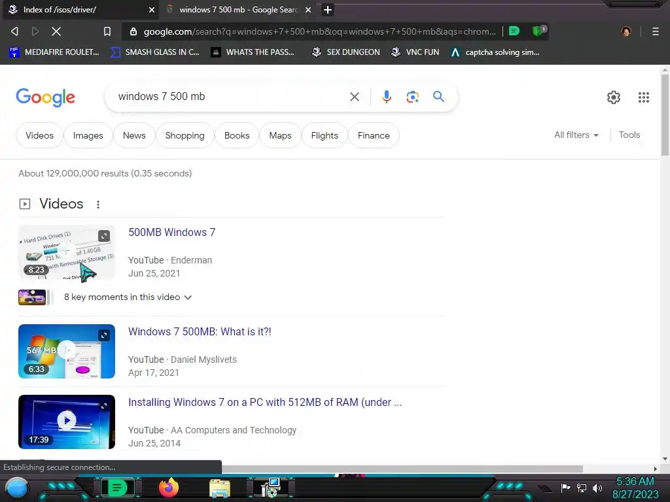Open the browser profile avatar
Screen dimensions: 670x502
pos(626,31)
